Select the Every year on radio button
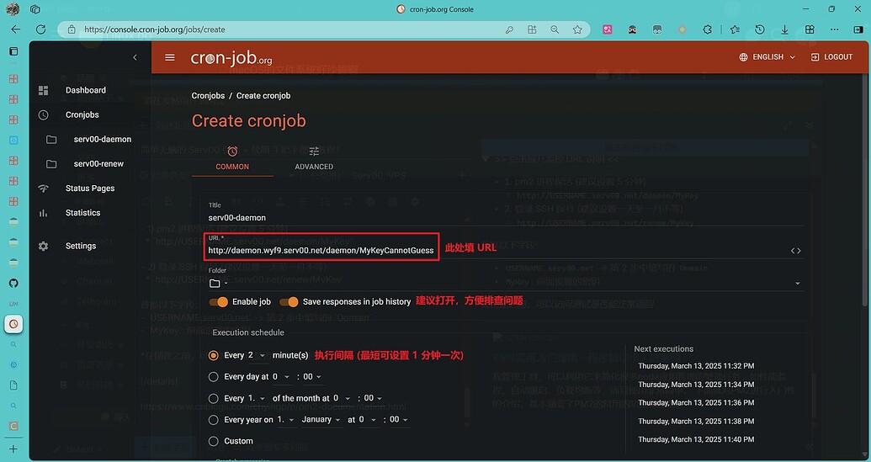871x462 pixels. [213, 420]
